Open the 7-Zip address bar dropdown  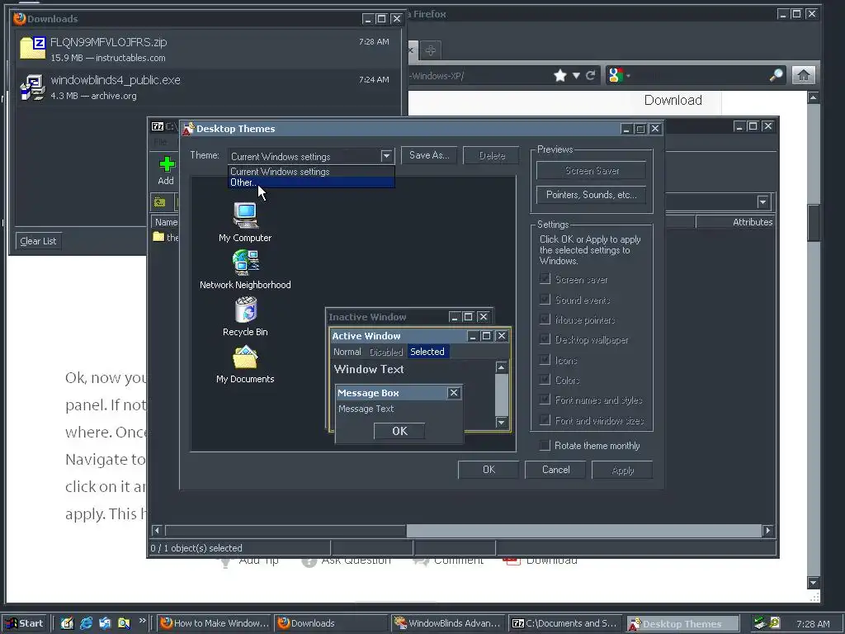tap(762, 202)
